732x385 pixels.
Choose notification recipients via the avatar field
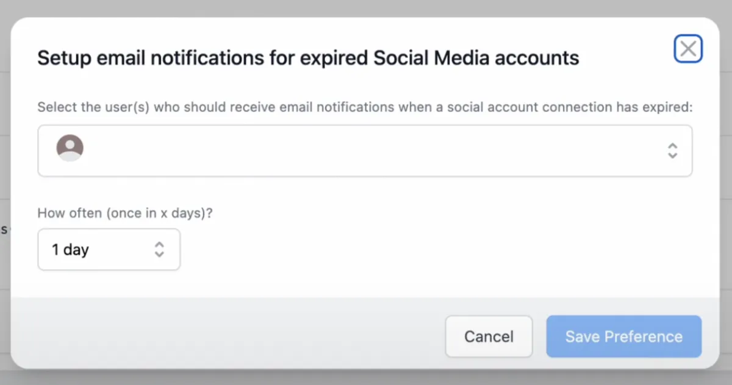(x=365, y=151)
